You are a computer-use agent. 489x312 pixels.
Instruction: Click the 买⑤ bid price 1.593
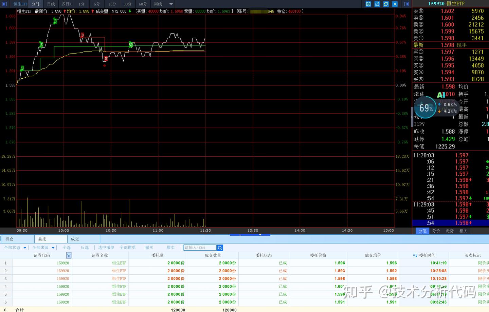click(447, 79)
